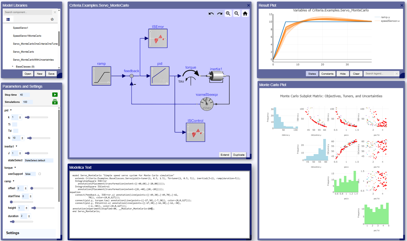Open the States list in Result Plot
The height and width of the screenshot is (241, 407).
(312, 74)
